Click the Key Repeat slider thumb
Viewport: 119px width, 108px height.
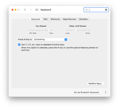pos(49,30)
